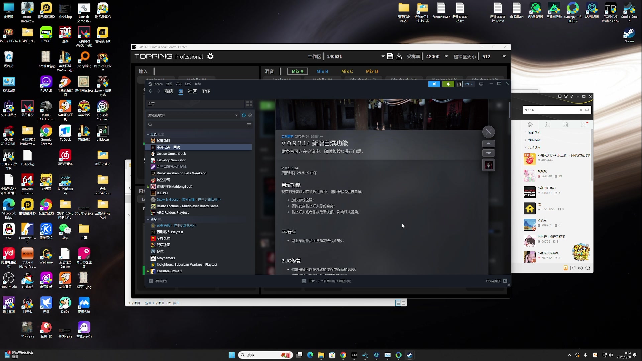This screenshot has width=642, height=361.
Task: Open the 工作区 240621 dropdown
Action: (x=356, y=56)
